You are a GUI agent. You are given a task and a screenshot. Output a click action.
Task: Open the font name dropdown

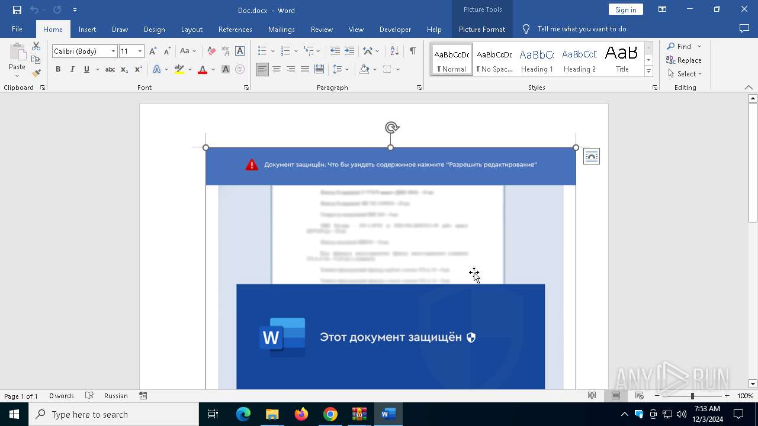click(113, 51)
